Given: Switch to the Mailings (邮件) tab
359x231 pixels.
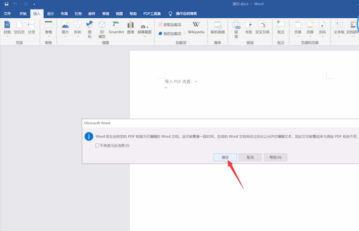Looking at the screenshot, I should pos(92,14).
